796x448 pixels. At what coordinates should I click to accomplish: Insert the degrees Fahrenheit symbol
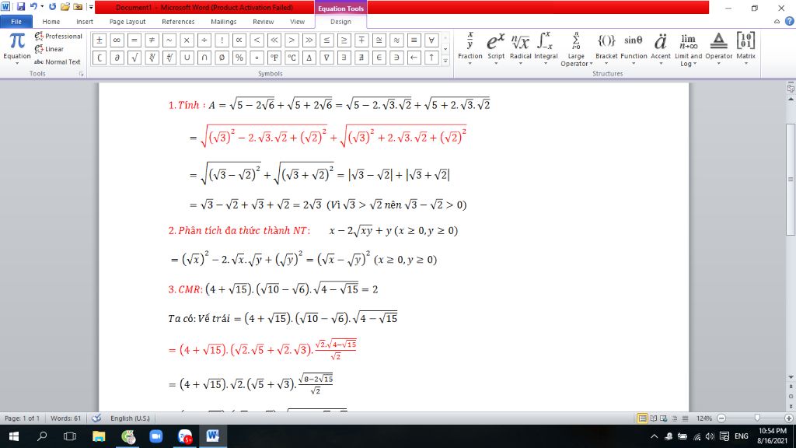click(274, 58)
